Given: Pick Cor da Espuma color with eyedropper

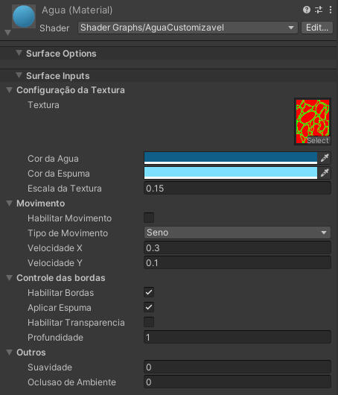Looking at the screenshot, I should coord(325,173).
